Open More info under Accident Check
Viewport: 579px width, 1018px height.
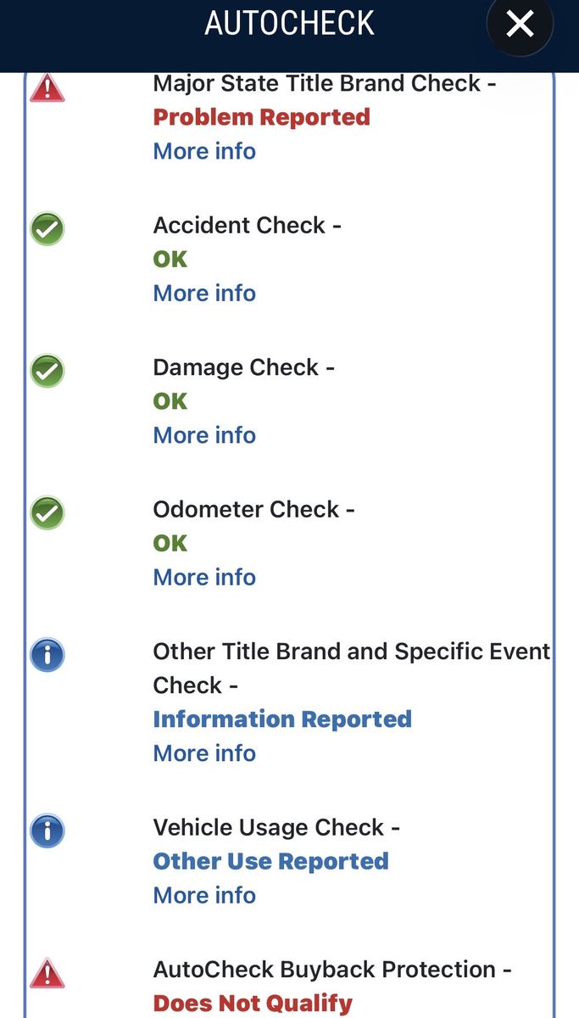click(204, 293)
